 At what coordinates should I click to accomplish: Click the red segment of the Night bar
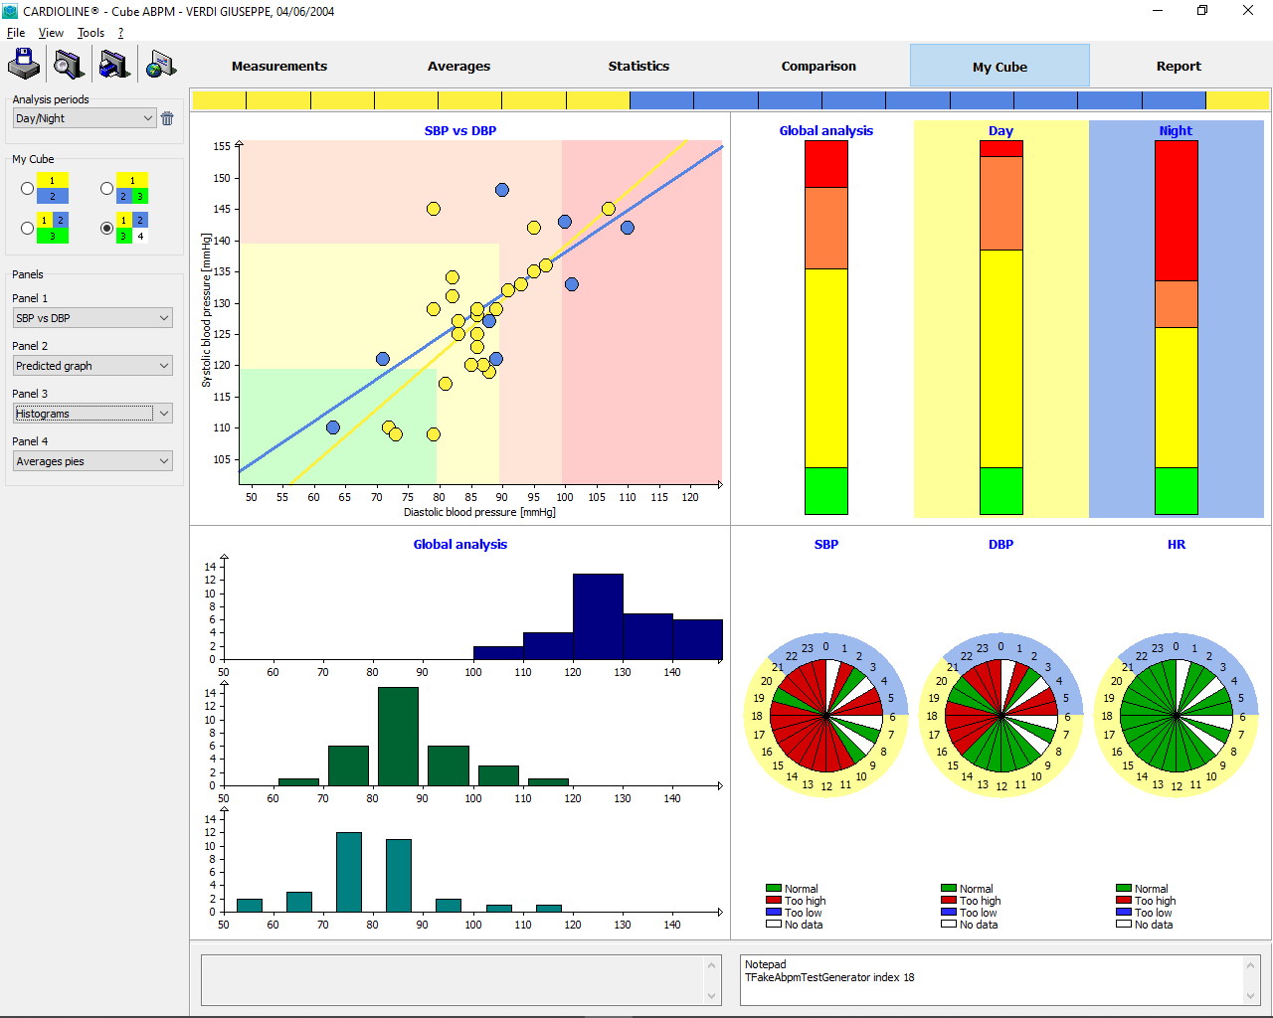1176,210
